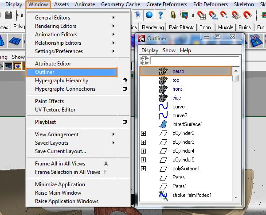The image size is (266, 215).
Task: Click the Patas mesh icon in Outliner
Action: tap(163, 177)
